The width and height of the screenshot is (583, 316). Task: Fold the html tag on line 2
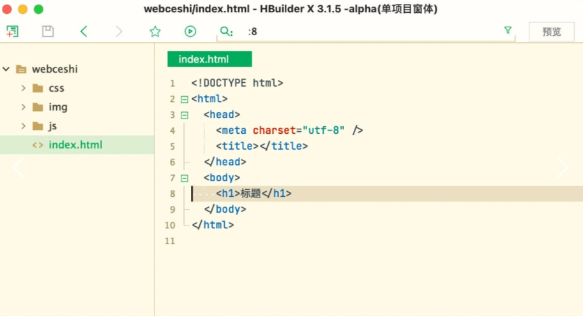[185, 99]
